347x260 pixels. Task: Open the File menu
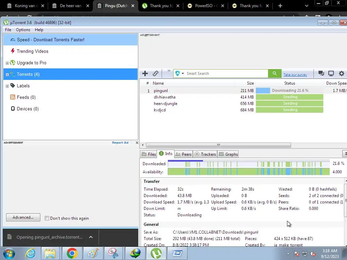point(8,30)
